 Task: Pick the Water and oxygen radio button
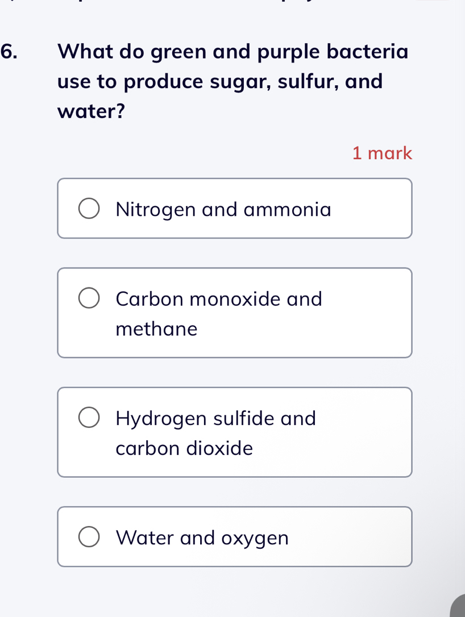[x=89, y=537]
